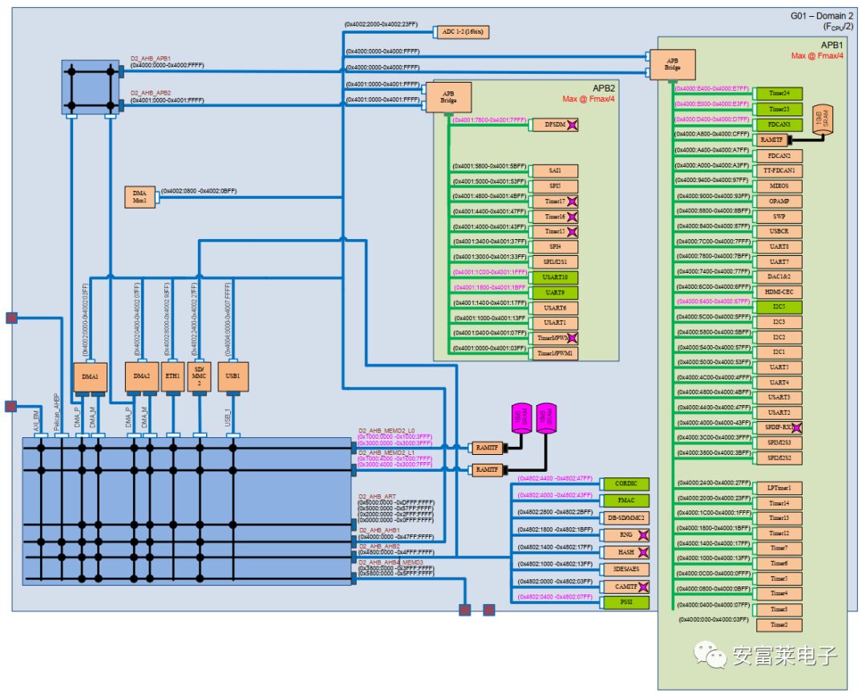Click address (0x4002:0800 -0x4002:0BFF) label

pyautogui.click(x=199, y=191)
